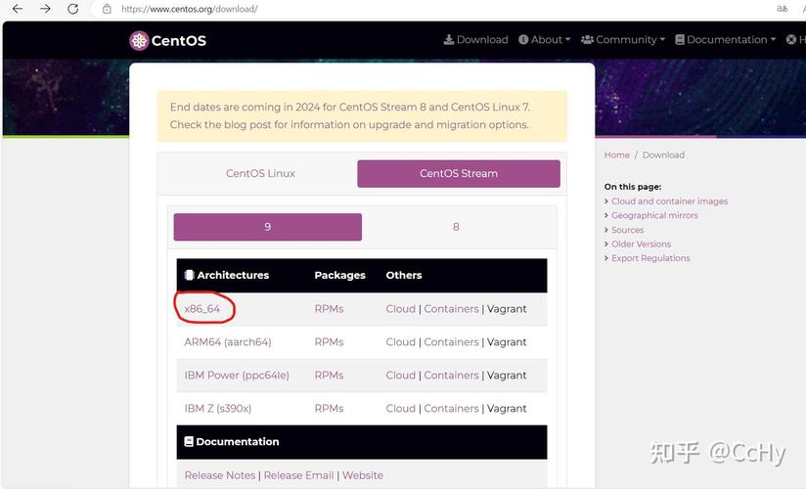The width and height of the screenshot is (806, 489).
Task: Click the lock icon in the address bar
Action: point(107,9)
